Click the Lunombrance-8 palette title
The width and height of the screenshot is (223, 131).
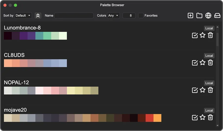click(22, 28)
